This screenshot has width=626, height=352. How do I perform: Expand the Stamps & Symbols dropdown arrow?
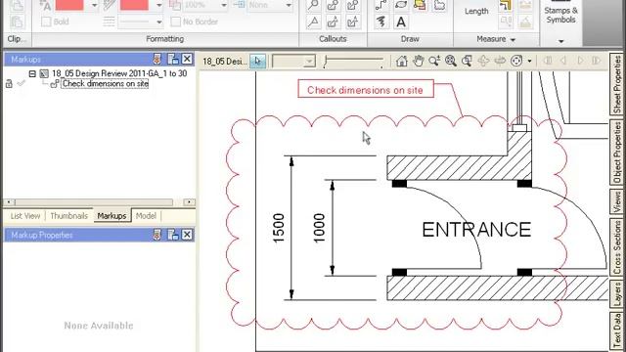560,41
